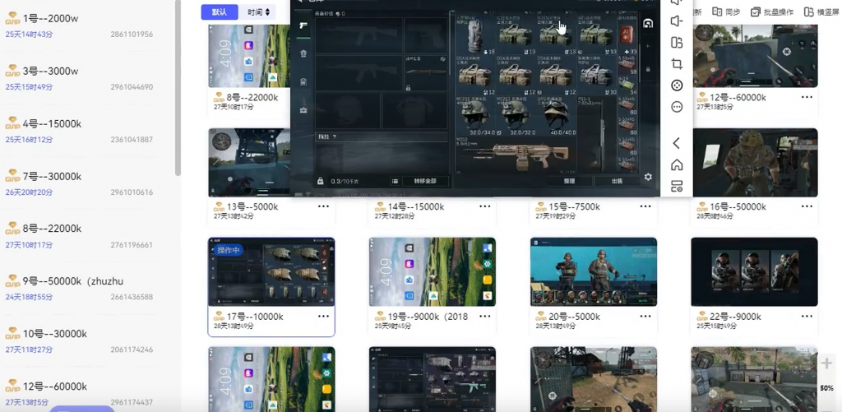Click the volume down speaker icon
842x412 pixels.
point(677,21)
